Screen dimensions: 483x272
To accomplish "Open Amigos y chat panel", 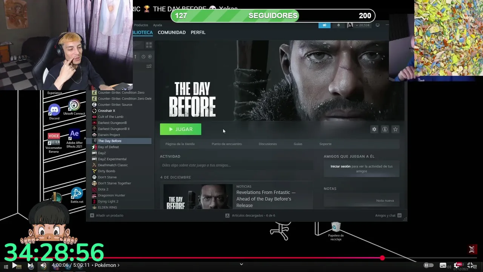I will tap(388, 215).
